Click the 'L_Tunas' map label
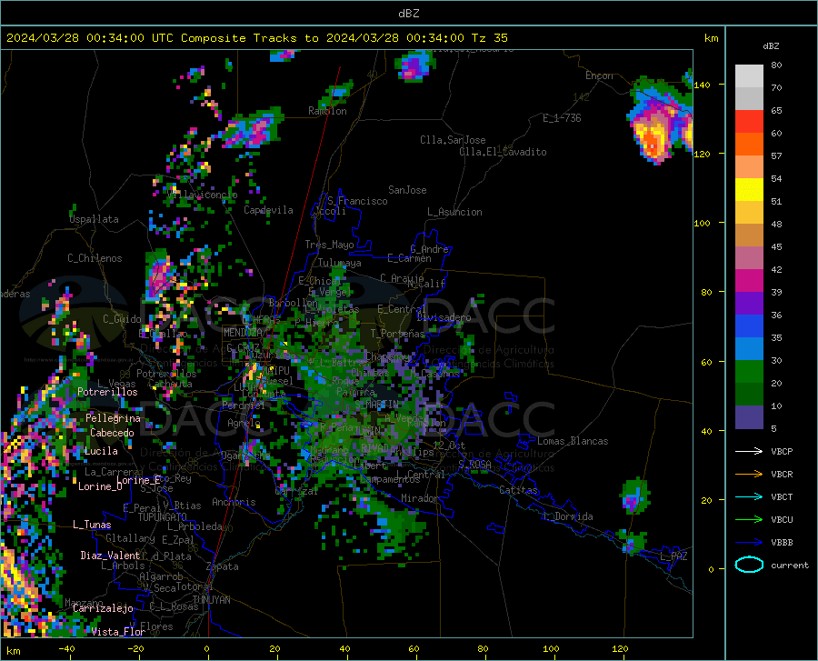This screenshot has height=661, width=818. (92, 525)
